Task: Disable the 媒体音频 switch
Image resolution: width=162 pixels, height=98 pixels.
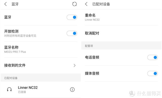Action: coord(153,73)
